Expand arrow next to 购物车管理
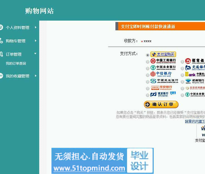This screenshot has width=205, height=174. 36,41
